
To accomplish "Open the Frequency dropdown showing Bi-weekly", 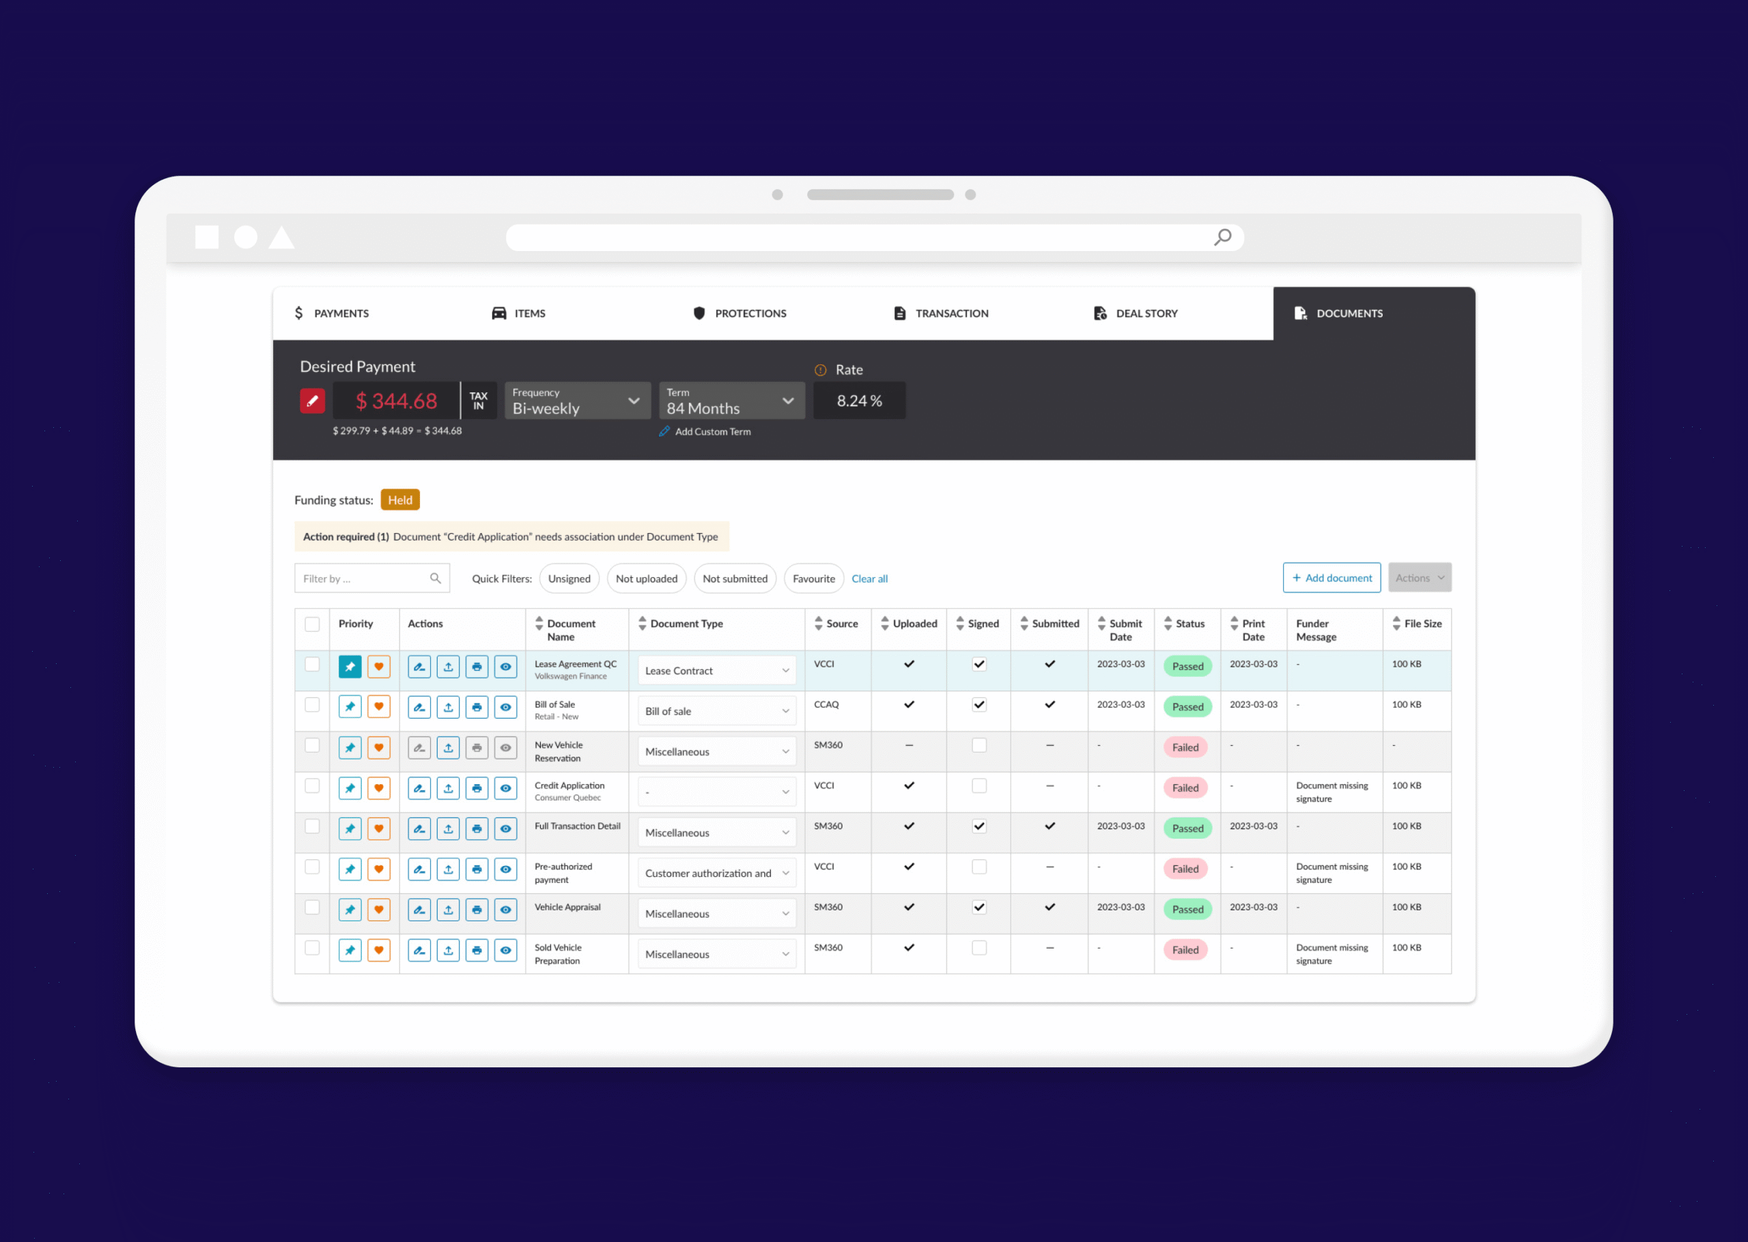I will coord(577,400).
